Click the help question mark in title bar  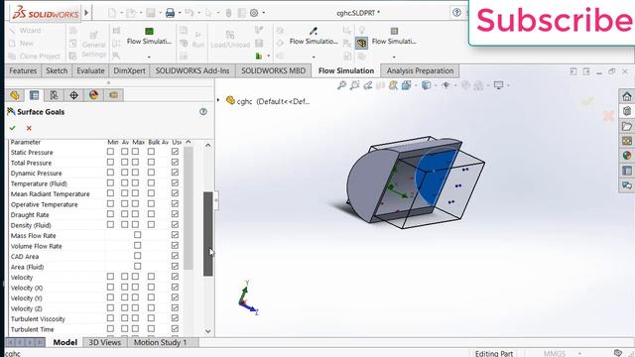tap(456, 13)
